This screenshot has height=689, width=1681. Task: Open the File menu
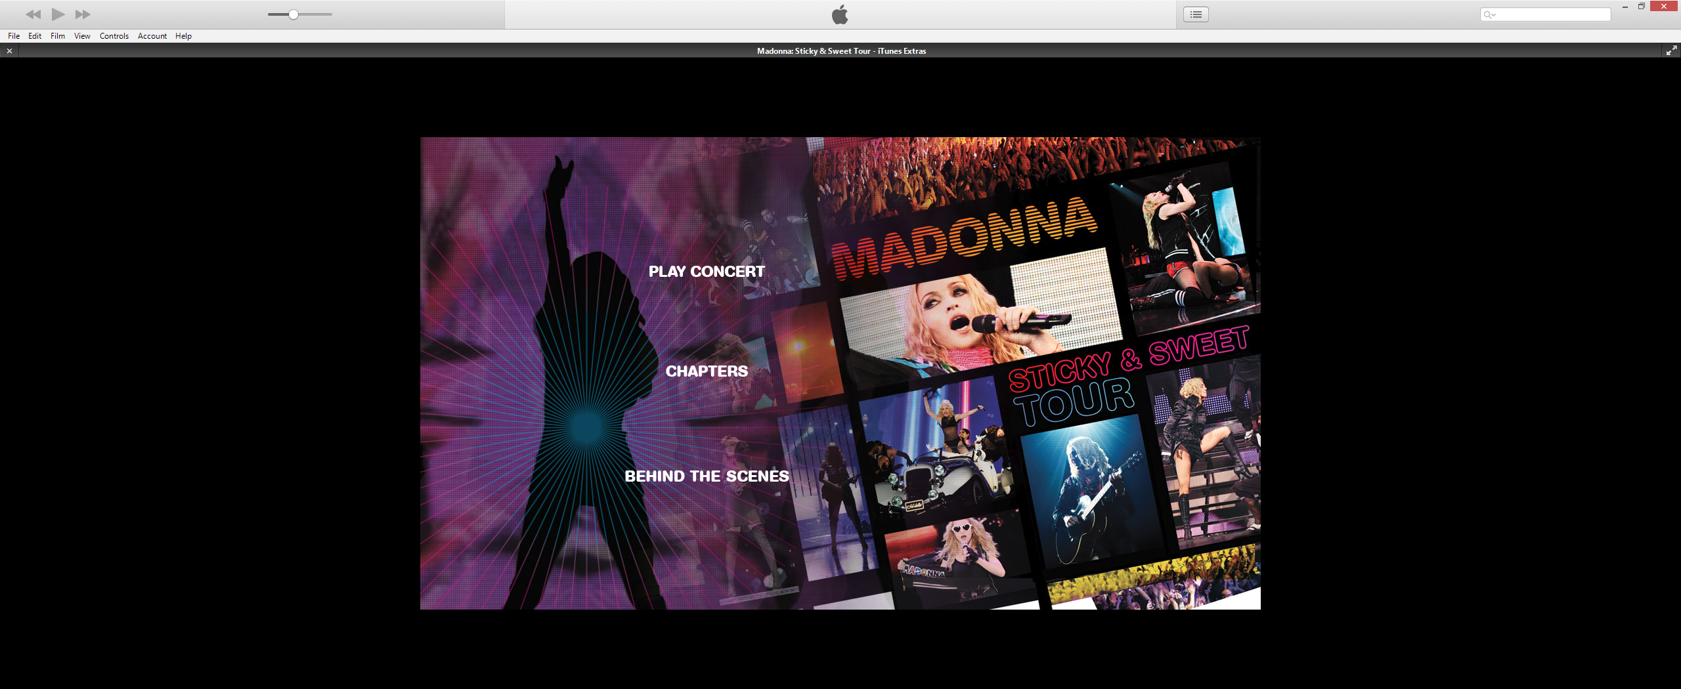pyautogui.click(x=14, y=36)
